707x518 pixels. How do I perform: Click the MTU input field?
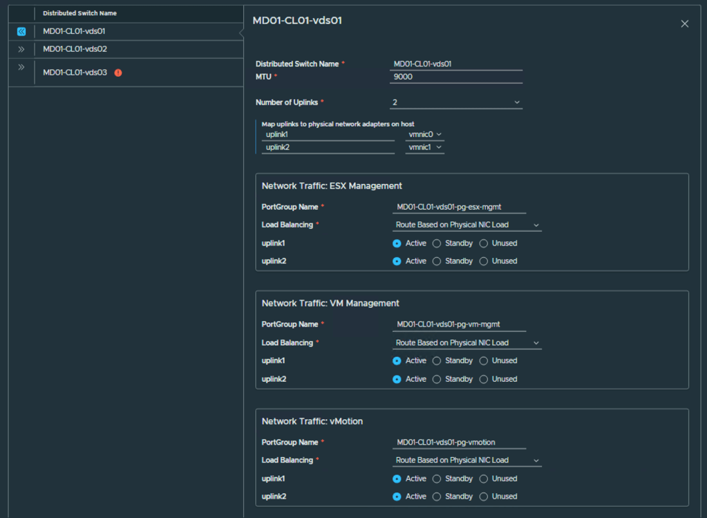coord(456,77)
